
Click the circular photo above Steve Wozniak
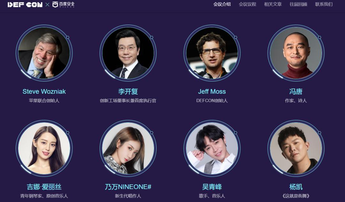pos(44,53)
